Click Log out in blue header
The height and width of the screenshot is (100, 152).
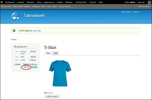click(136, 12)
